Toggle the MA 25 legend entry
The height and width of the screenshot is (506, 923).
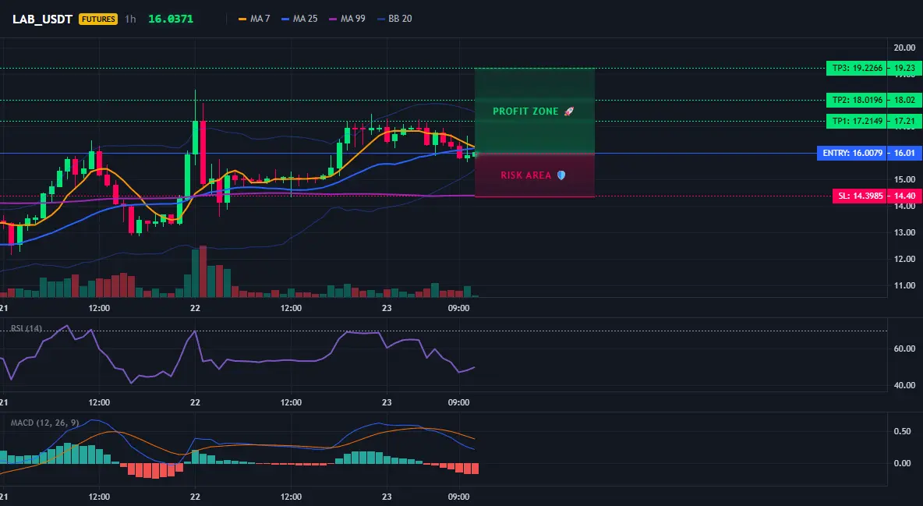(x=299, y=19)
